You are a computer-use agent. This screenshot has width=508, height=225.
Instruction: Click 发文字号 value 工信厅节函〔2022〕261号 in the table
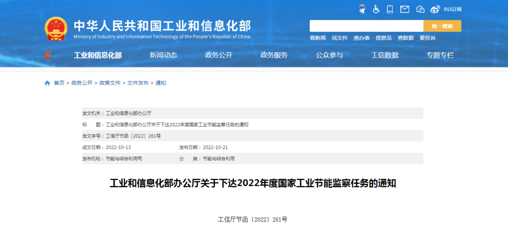(x=133, y=136)
